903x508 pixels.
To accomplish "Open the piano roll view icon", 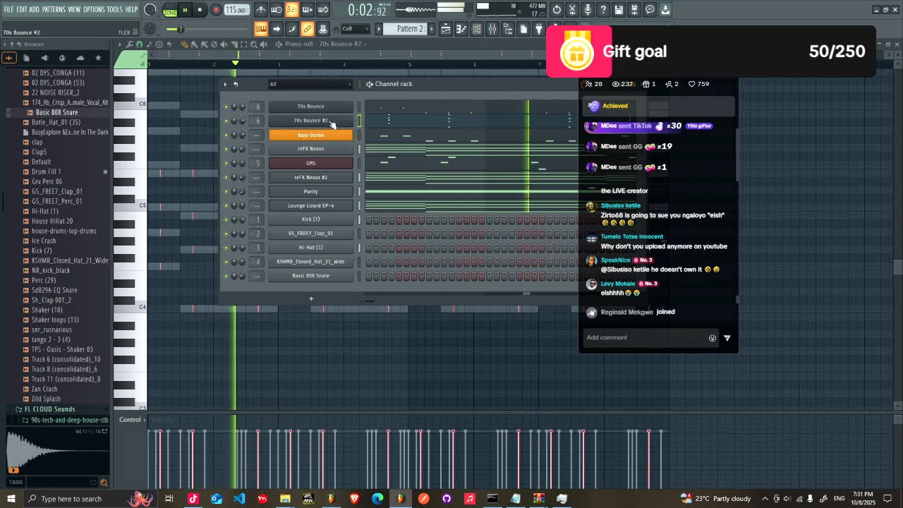I will (x=461, y=29).
